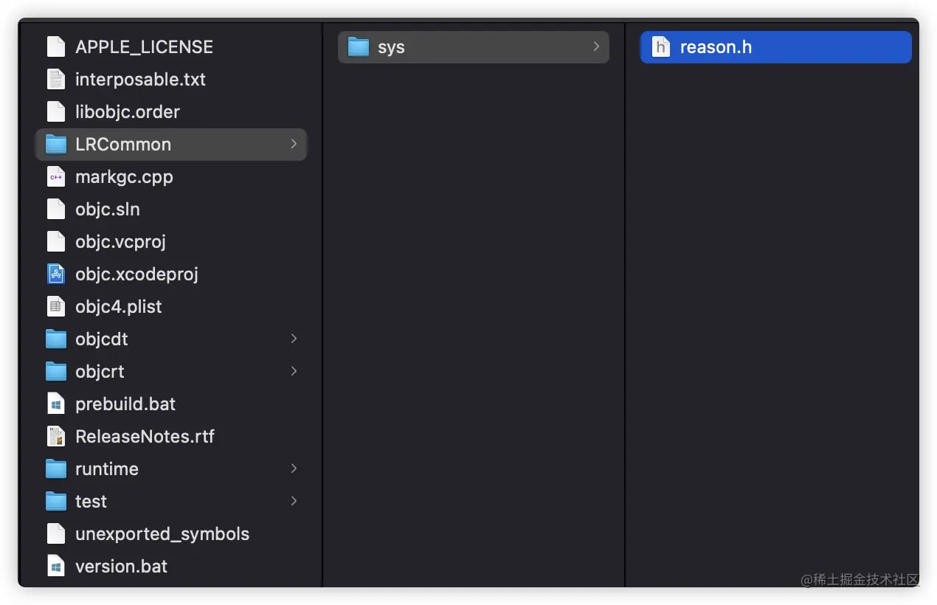Select the sys folder icon
The image size is (937, 605).
pyautogui.click(x=359, y=46)
